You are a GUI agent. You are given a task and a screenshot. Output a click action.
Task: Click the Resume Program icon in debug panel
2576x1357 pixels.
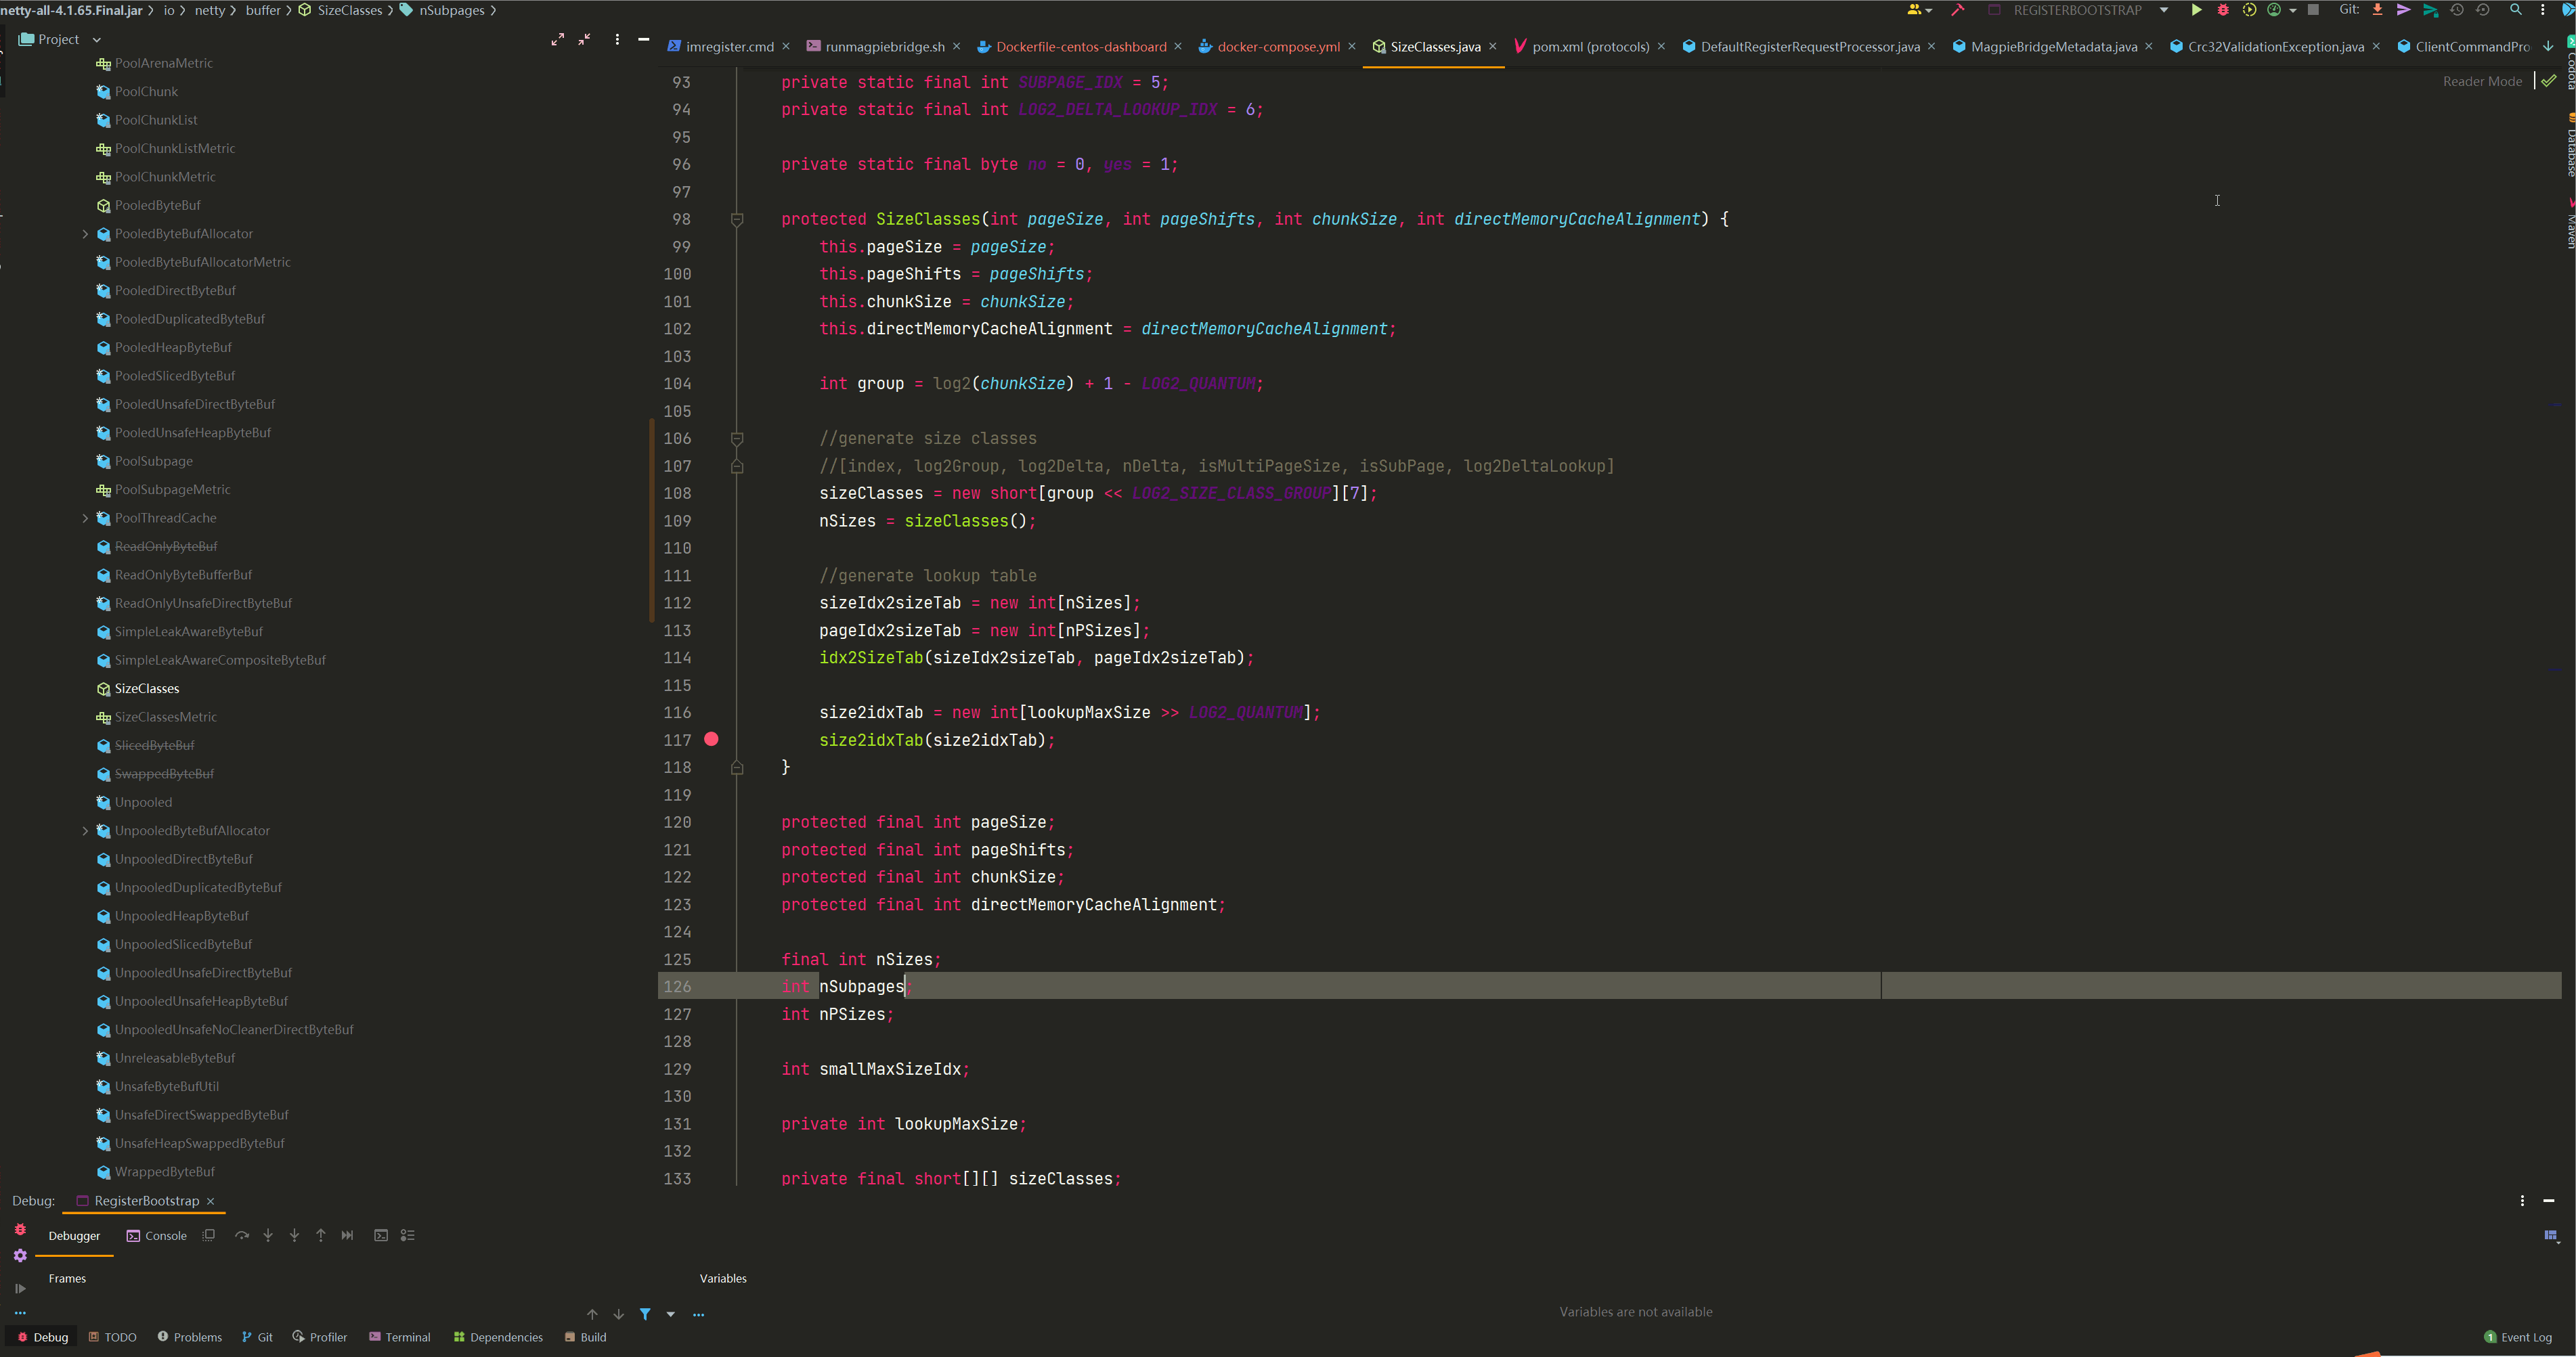pos(20,1288)
